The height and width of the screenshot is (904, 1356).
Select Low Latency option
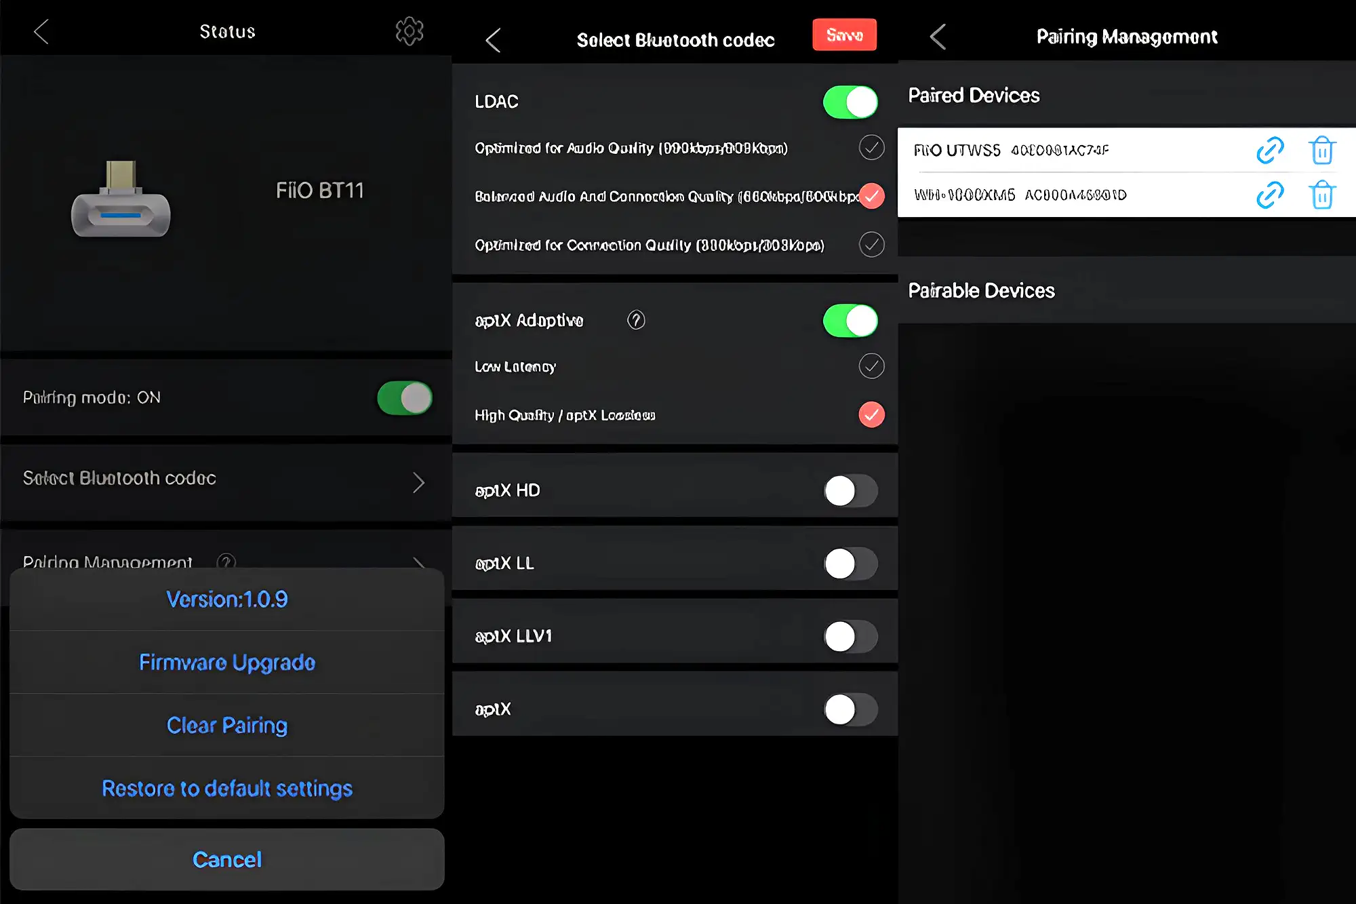[x=872, y=366]
